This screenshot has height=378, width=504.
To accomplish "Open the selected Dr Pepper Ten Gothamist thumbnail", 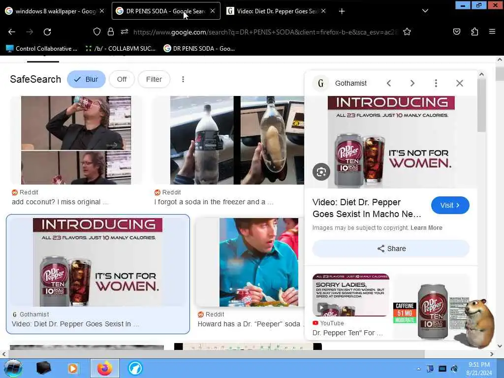I will [x=98, y=262].
